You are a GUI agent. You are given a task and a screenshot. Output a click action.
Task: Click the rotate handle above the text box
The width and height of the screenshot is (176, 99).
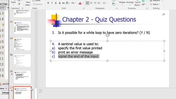tap(108, 35)
